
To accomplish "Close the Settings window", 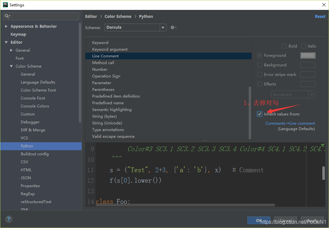I will (x=324, y=5).
